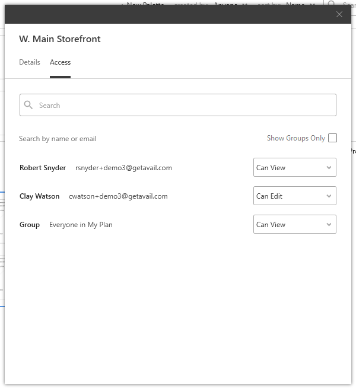Click the Robert Snyder name
The height and width of the screenshot is (389, 356).
(x=43, y=168)
